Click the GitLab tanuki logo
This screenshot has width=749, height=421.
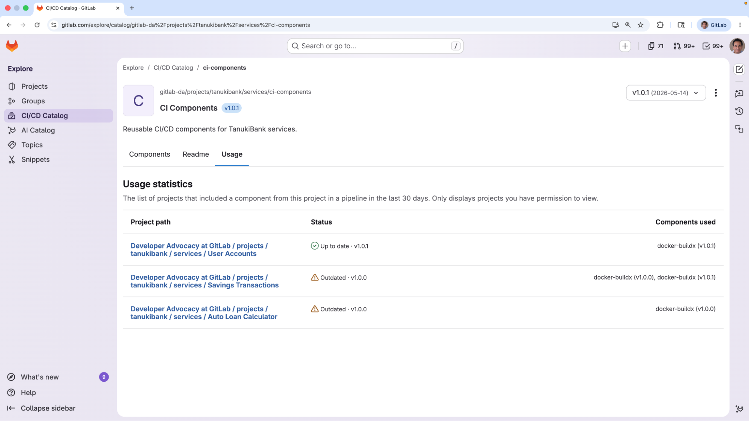click(12, 46)
